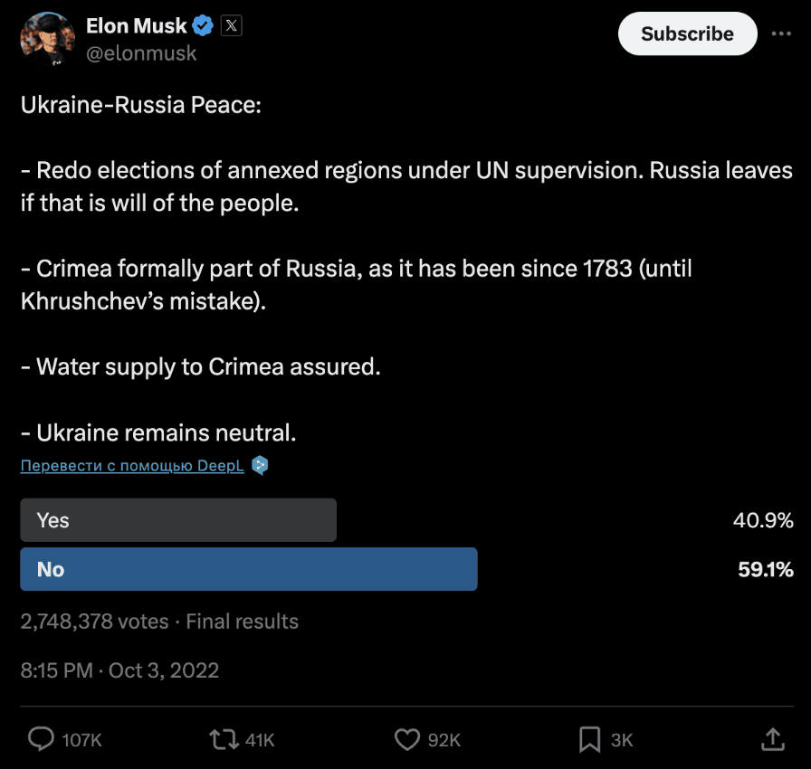The height and width of the screenshot is (769, 811).
Task: Click the DeepL logo icon
Action: coord(260,465)
